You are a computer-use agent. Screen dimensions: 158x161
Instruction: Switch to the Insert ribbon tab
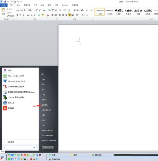[x=18, y=5]
